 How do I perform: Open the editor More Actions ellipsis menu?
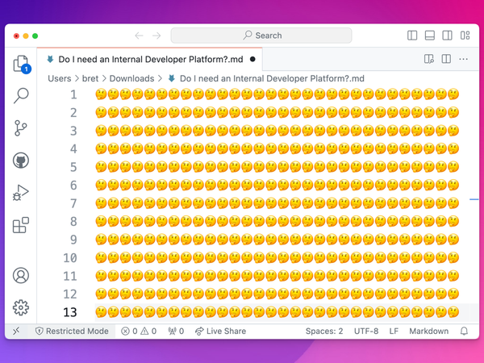463,59
